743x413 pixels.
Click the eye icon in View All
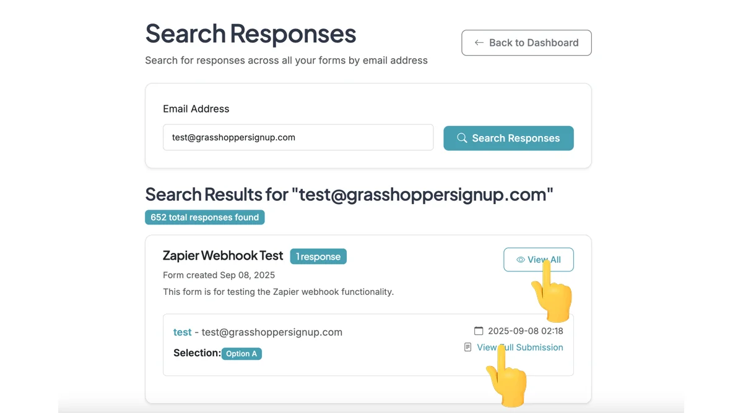pyautogui.click(x=521, y=260)
